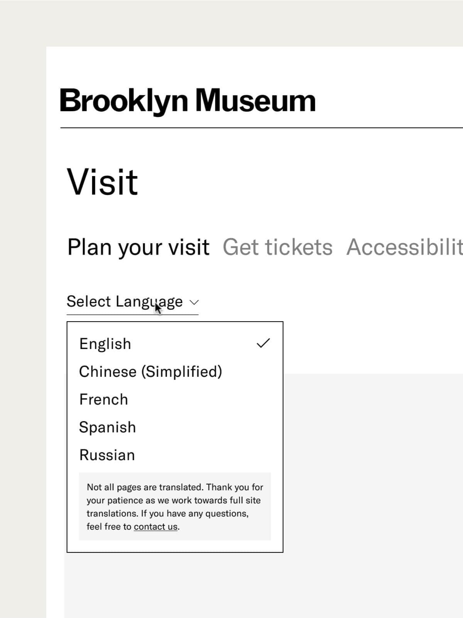Click the Brooklyn Museum logo
Image resolution: width=463 pixels, height=618 pixels.
188,100
